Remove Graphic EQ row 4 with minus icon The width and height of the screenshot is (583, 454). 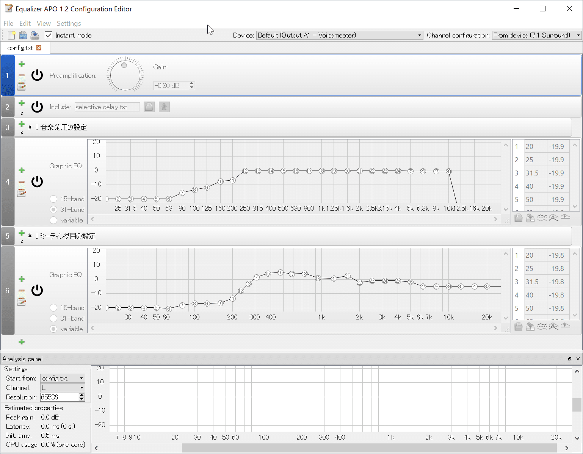(22, 182)
